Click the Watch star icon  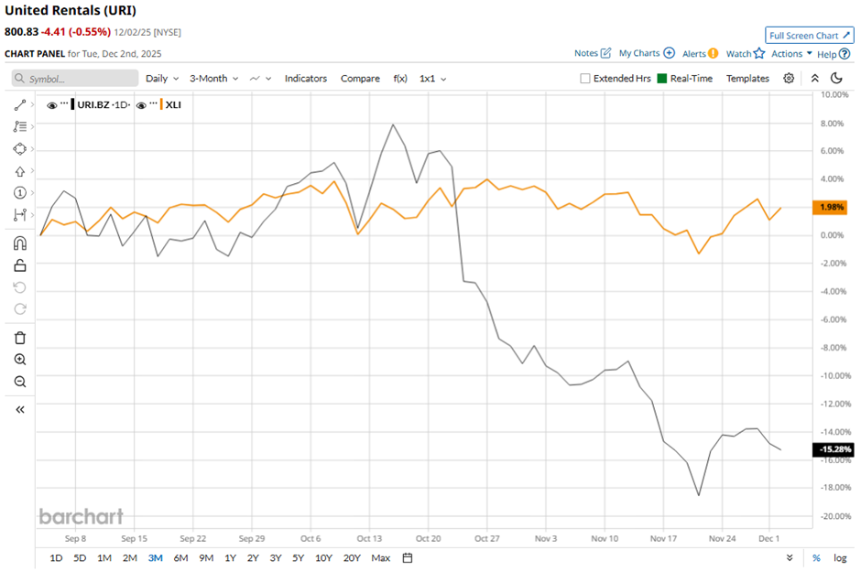(758, 53)
